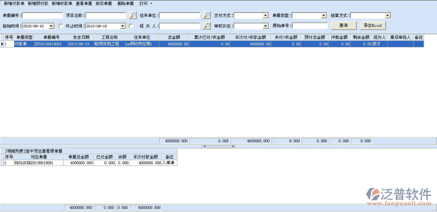437x212 pixels.
Task: Click the magnifier icon beside 往来单位 field
Action: (x=206, y=15)
